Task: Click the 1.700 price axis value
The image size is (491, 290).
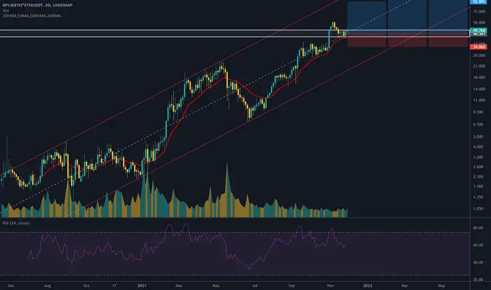Action: point(478,187)
